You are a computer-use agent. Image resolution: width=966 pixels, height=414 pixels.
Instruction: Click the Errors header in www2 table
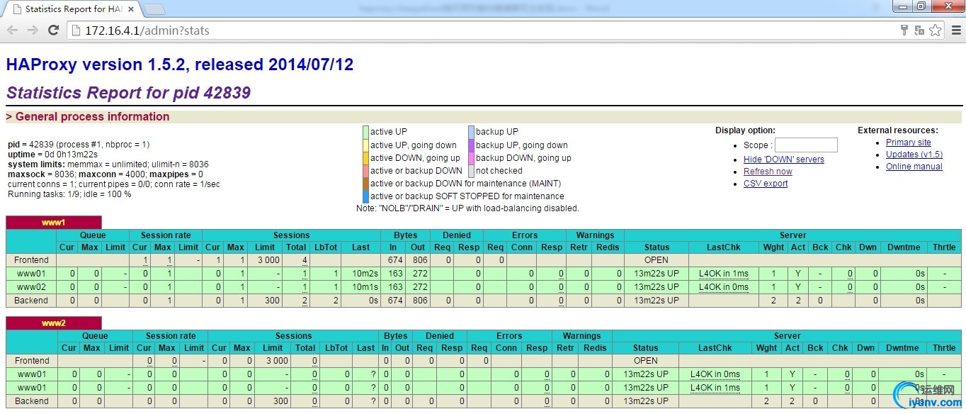[x=509, y=336]
